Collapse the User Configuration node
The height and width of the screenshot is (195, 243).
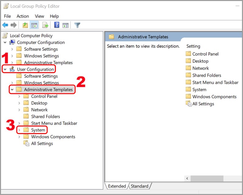pyautogui.click(x=5, y=69)
